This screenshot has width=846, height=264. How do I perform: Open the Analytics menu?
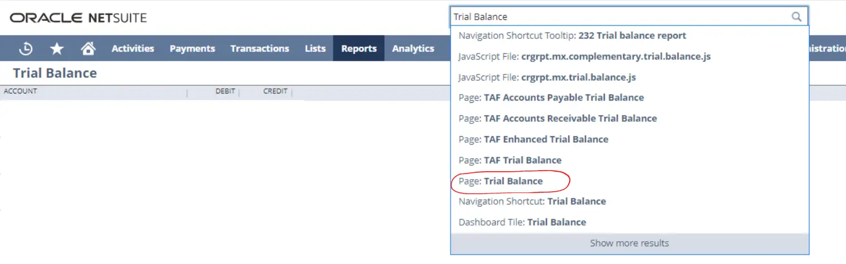[413, 49]
